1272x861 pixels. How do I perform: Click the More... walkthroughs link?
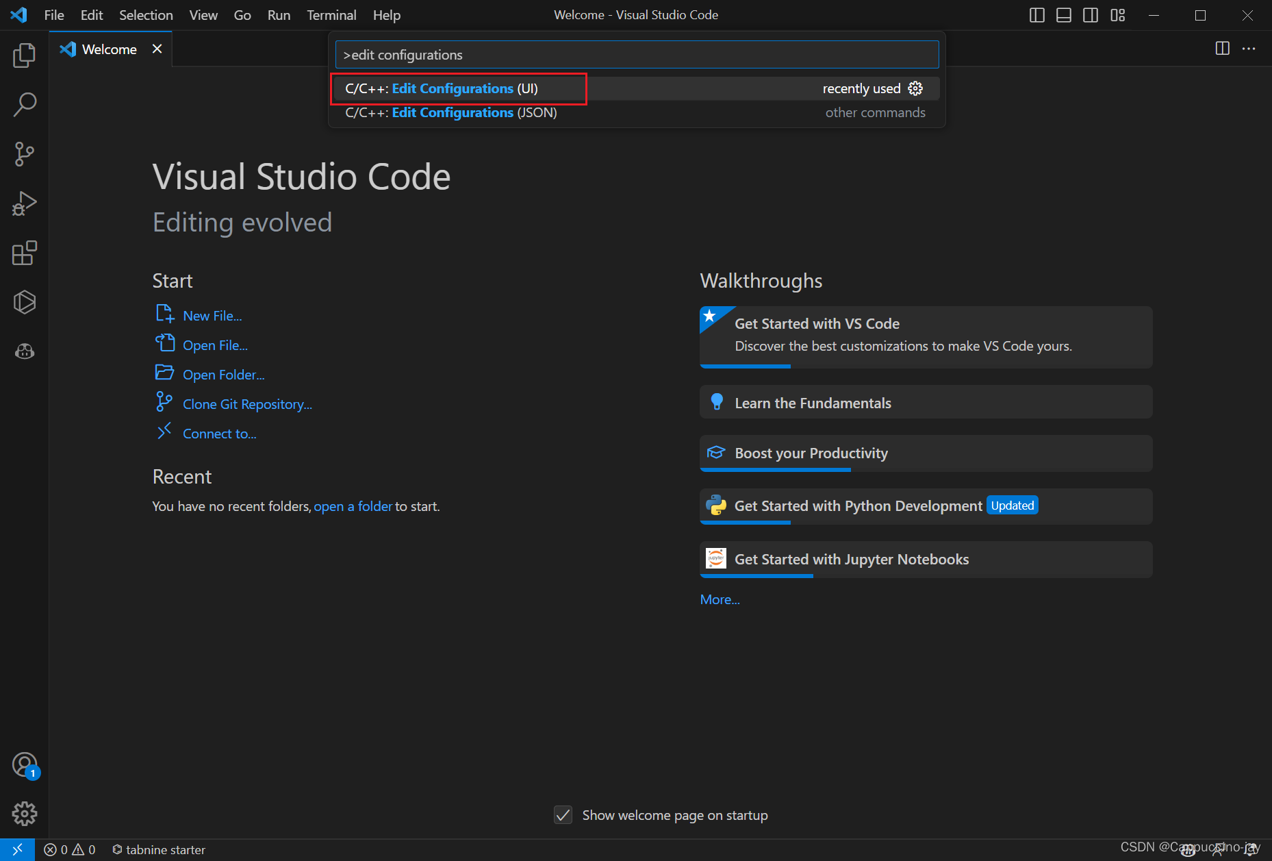tap(720, 599)
